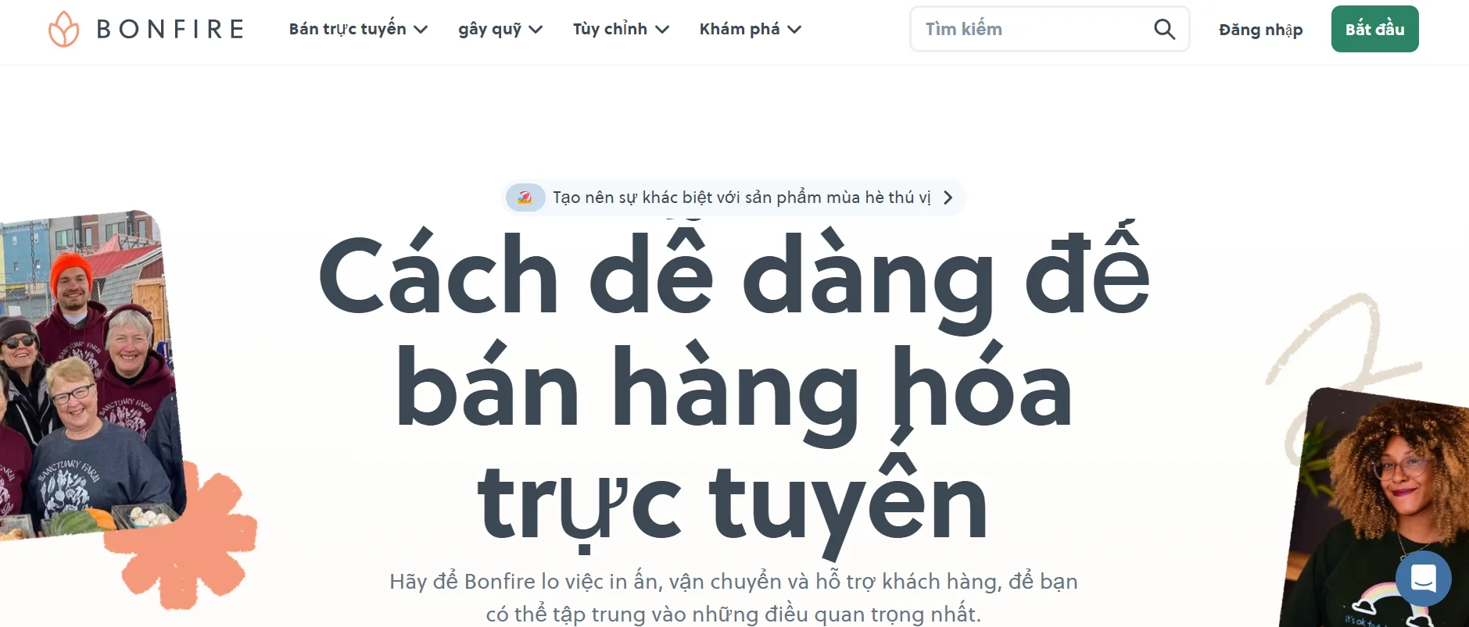Open the gây quỹ menu
The width and height of the screenshot is (1469, 627).
489,30
